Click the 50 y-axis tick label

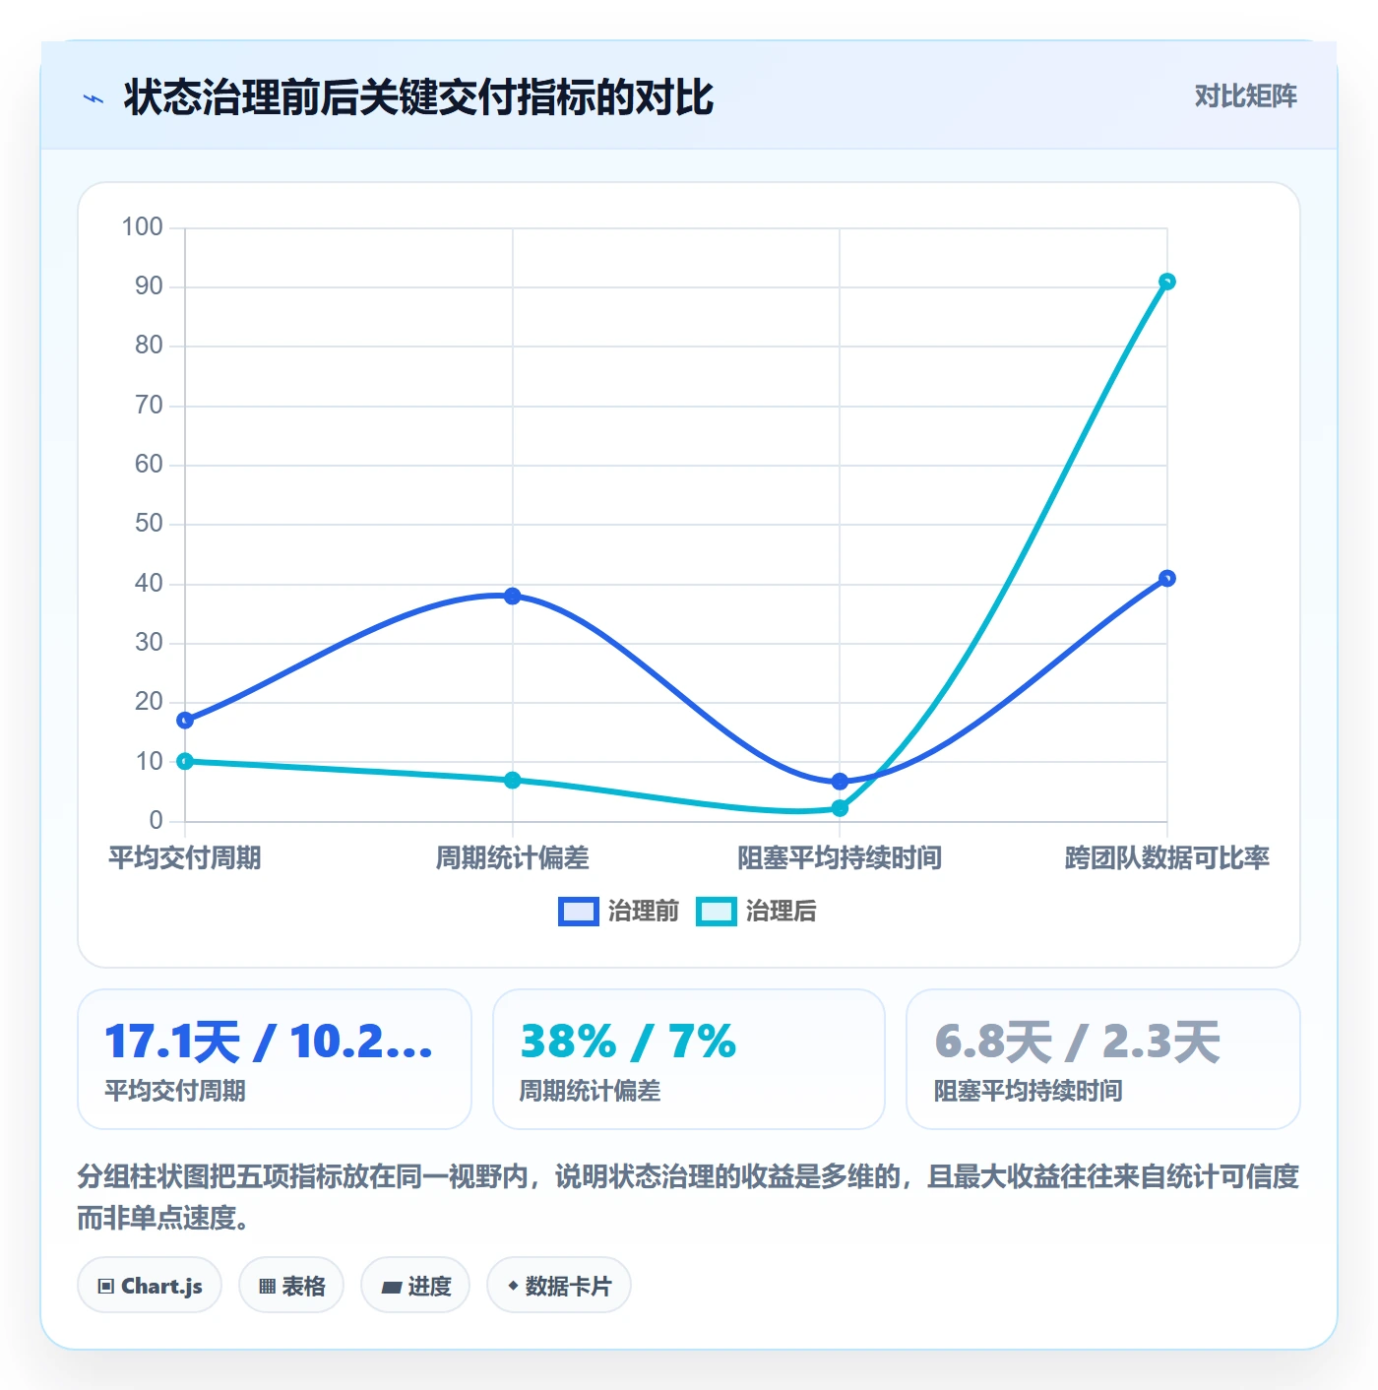coord(149,524)
